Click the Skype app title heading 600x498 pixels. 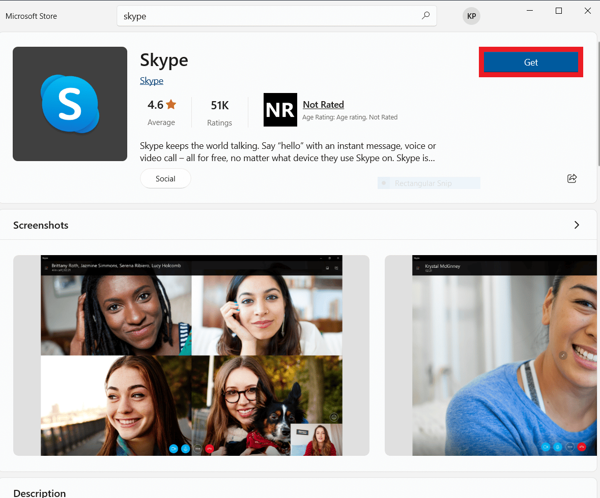click(x=164, y=60)
